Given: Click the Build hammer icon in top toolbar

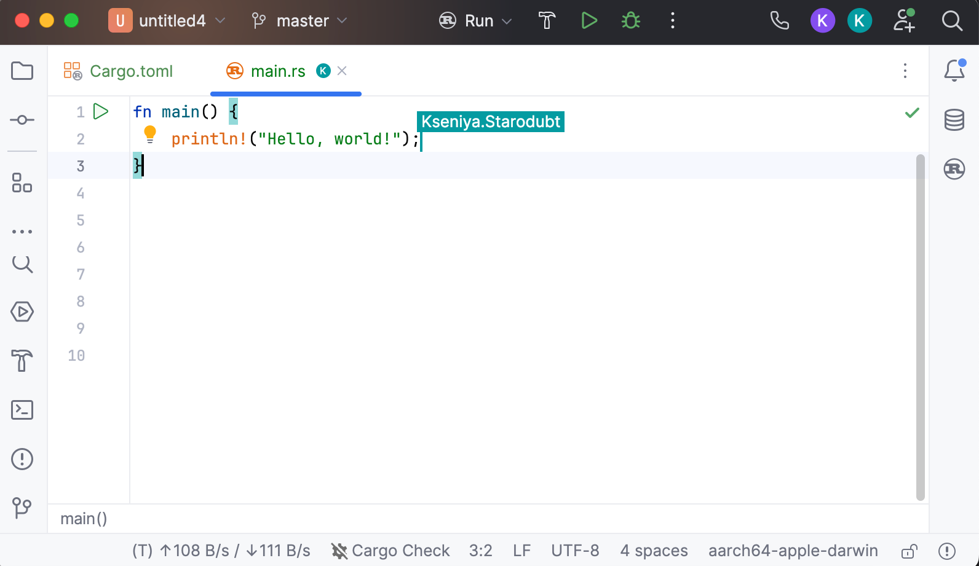Looking at the screenshot, I should click(x=547, y=21).
